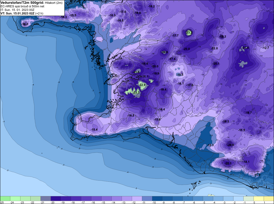Click the light blue legend swatch labeled -2

click(238, 199)
